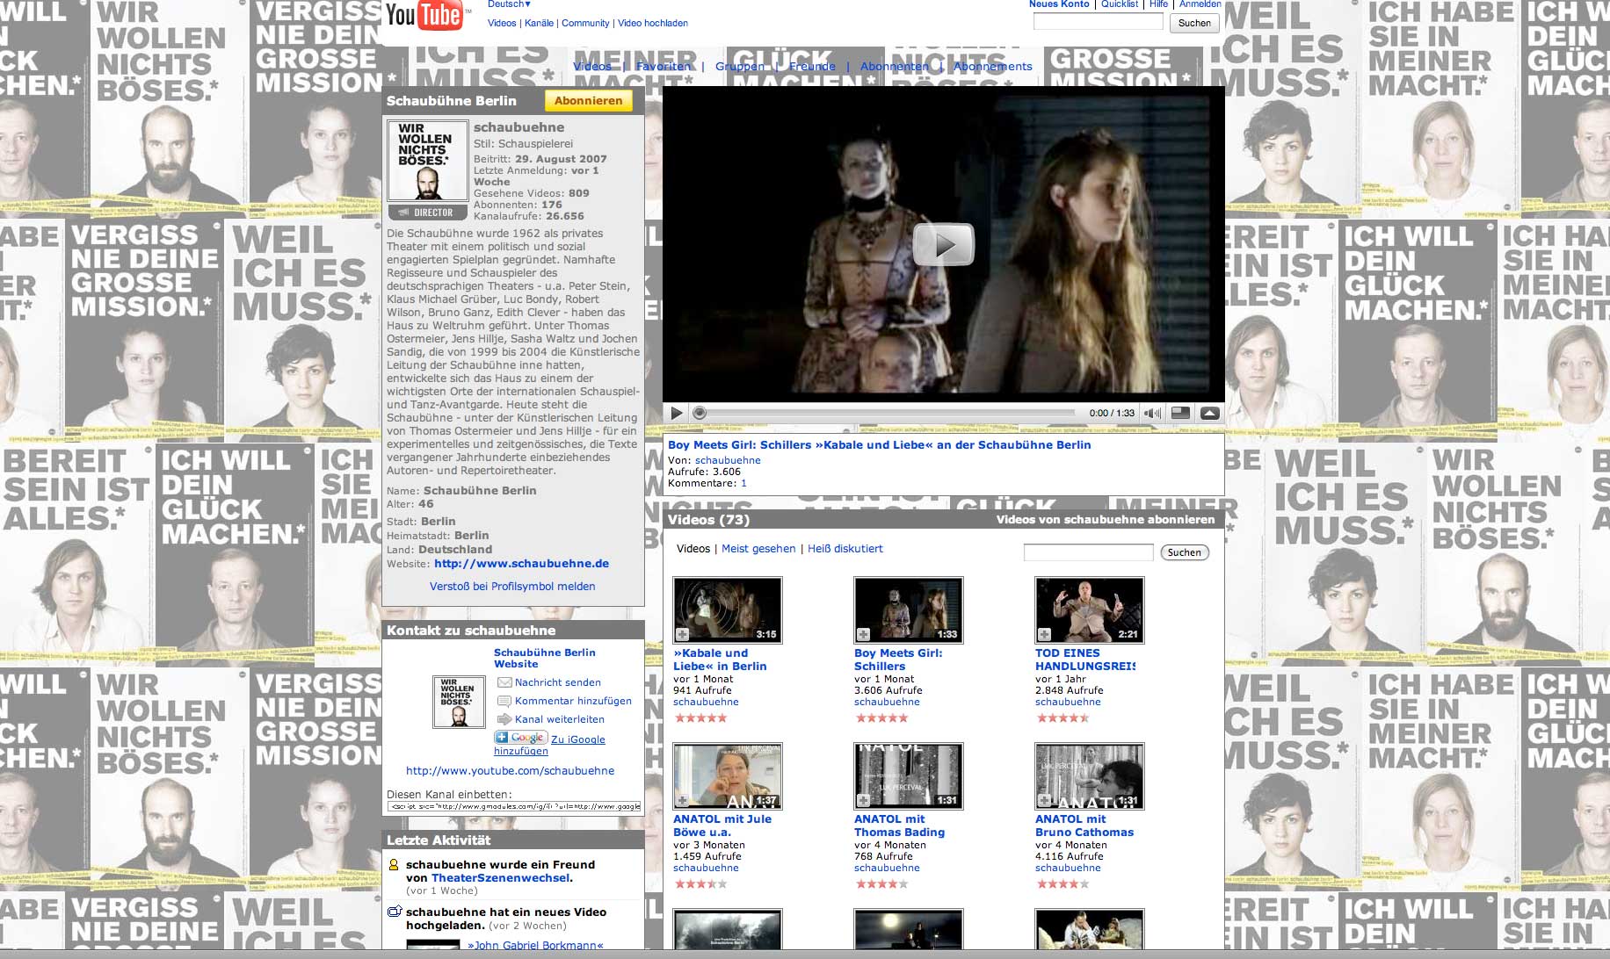1610x959 pixels.
Task: Switch to the Meist gesehen tab
Action: point(758,549)
